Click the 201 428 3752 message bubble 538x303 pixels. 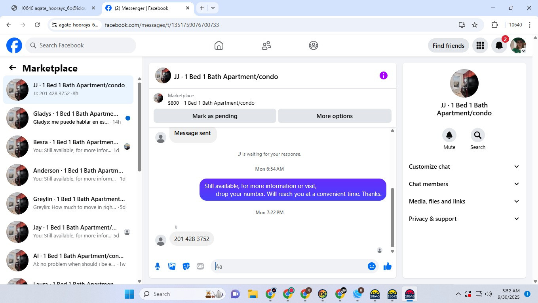[192, 239]
